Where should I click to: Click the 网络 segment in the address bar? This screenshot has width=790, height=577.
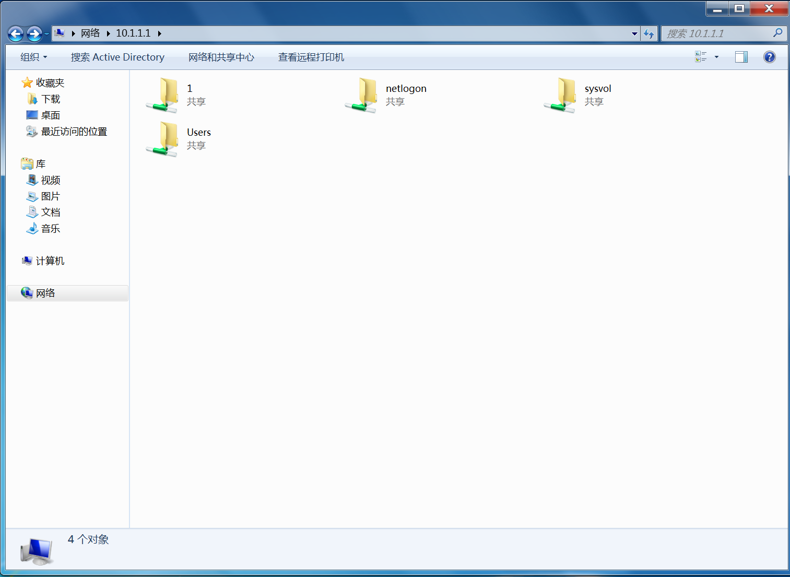tap(90, 33)
